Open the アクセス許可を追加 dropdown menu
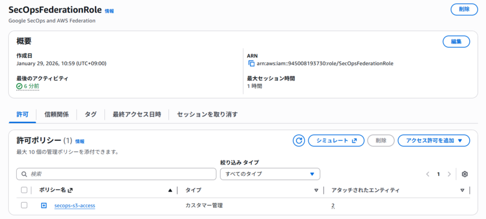This screenshot has width=486, height=219. pyautogui.click(x=434, y=140)
